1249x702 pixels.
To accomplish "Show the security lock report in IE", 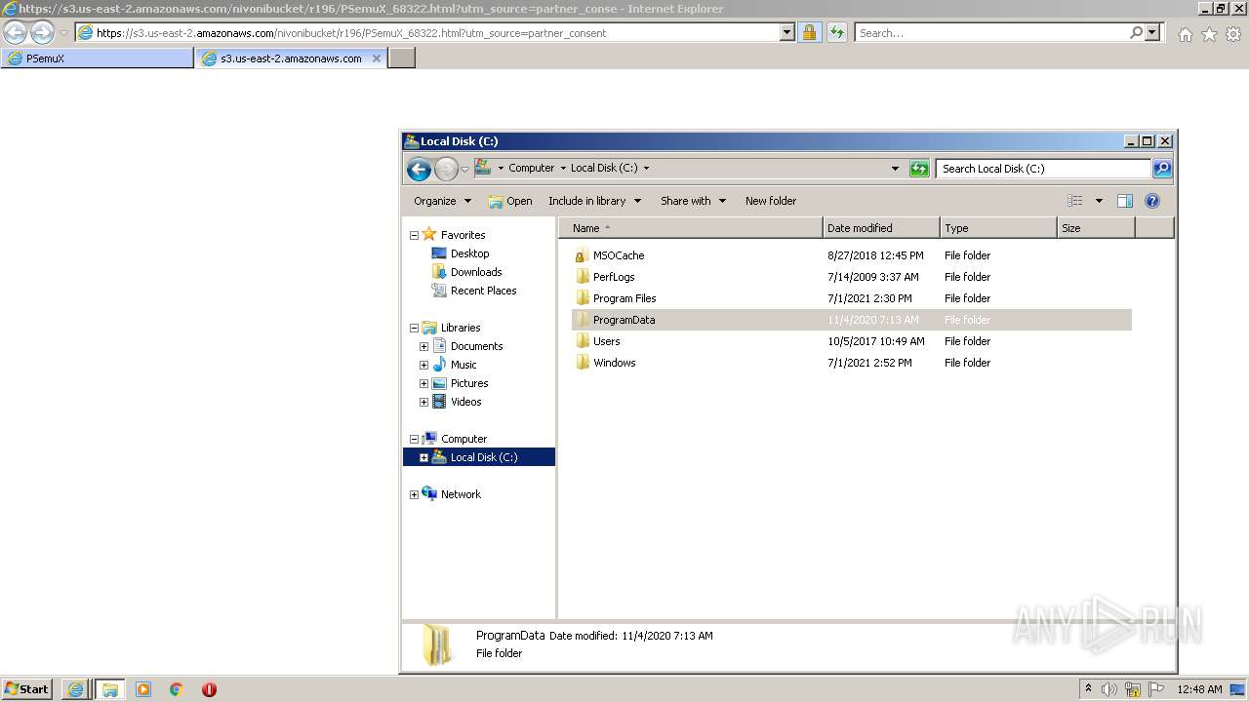I will point(809,33).
